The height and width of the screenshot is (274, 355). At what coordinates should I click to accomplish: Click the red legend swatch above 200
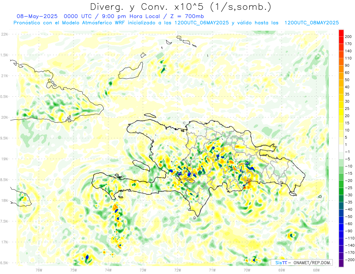[x=341, y=33]
